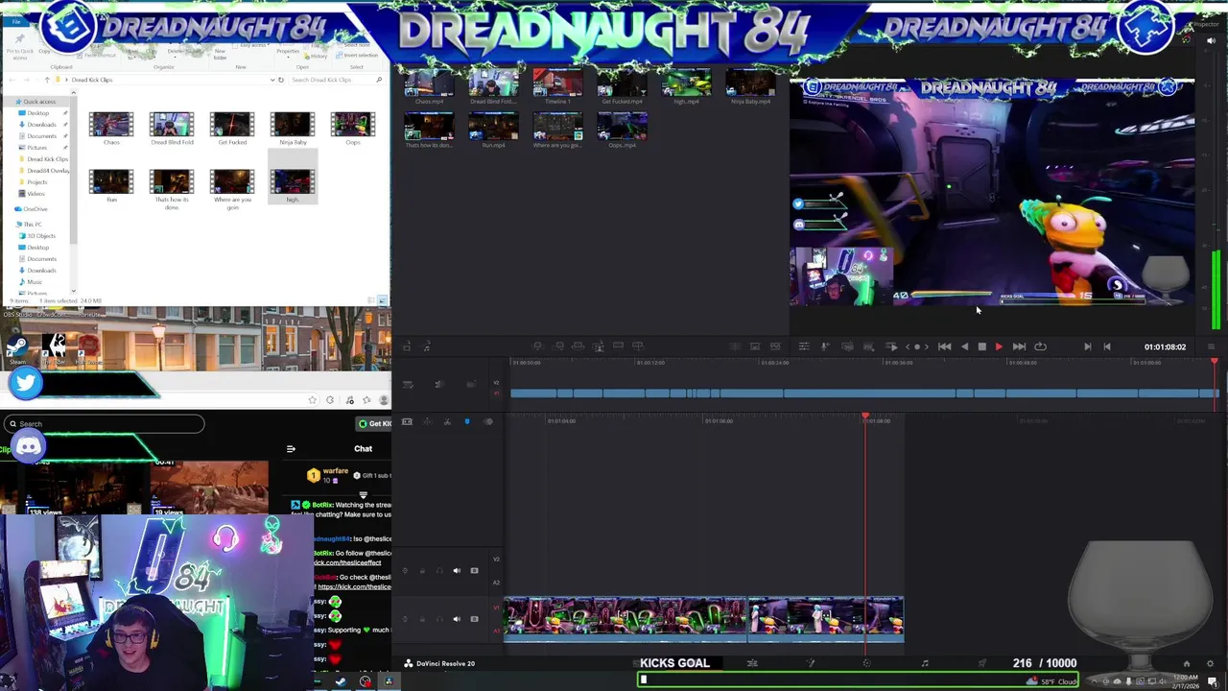The height and width of the screenshot is (691, 1228).
Task: Mute audio on timeline track 1
Action: point(457,619)
